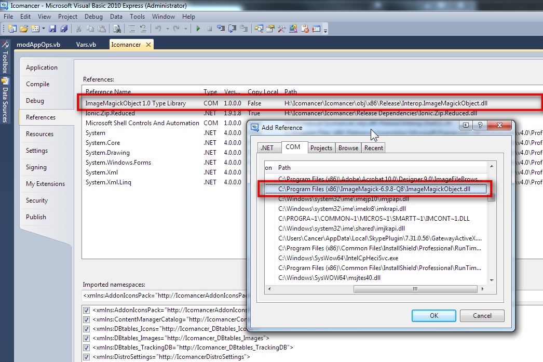Click the Uncomment Lines icon
Viewport: 543px width, 362px height.
pos(143,29)
